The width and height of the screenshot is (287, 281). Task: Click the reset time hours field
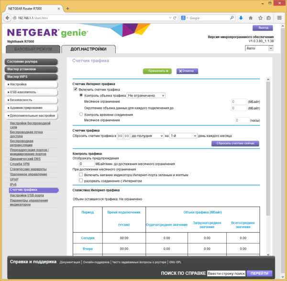(120, 136)
